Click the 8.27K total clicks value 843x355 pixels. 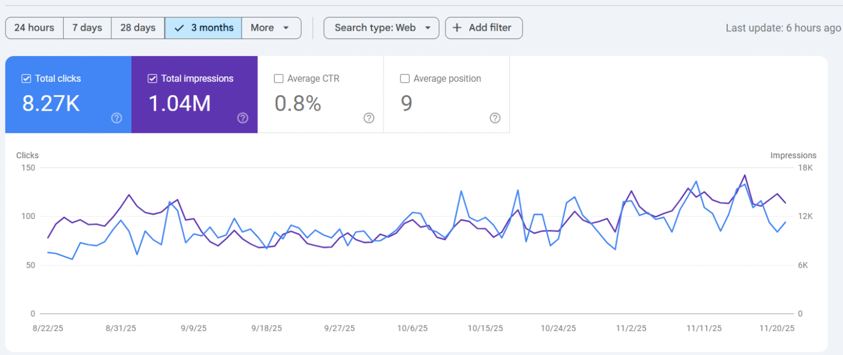click(x=51, y=104)
